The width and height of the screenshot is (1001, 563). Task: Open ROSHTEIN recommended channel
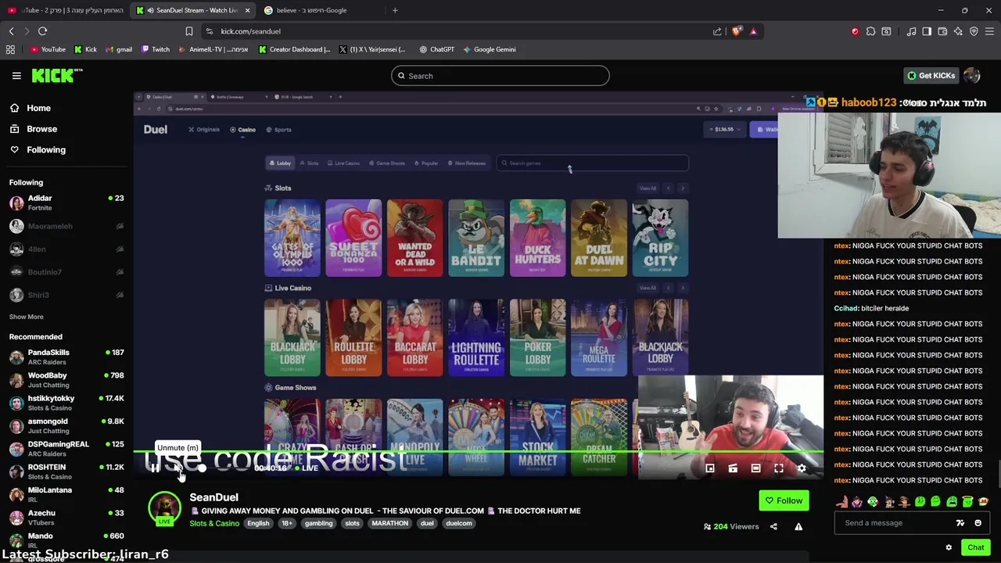66,472
